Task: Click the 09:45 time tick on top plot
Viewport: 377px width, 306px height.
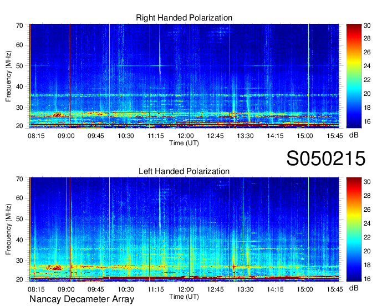Action: [x=96, y=136]
